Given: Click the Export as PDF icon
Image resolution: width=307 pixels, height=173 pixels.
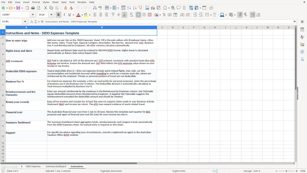Looking at the screenshot, I should [x=27, y=8].
